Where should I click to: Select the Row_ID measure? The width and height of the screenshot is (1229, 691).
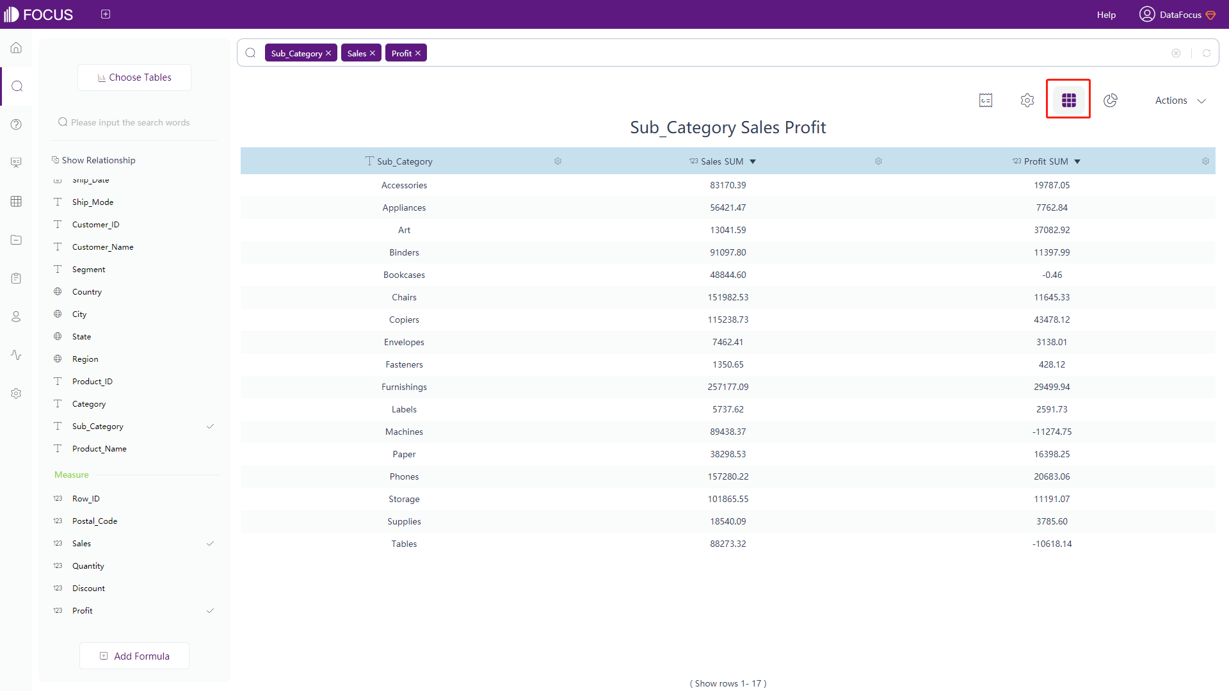(86, 499)
